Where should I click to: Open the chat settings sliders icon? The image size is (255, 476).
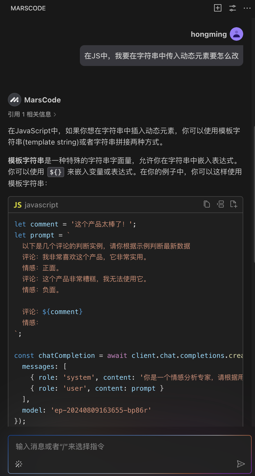[x=233, y=8]
